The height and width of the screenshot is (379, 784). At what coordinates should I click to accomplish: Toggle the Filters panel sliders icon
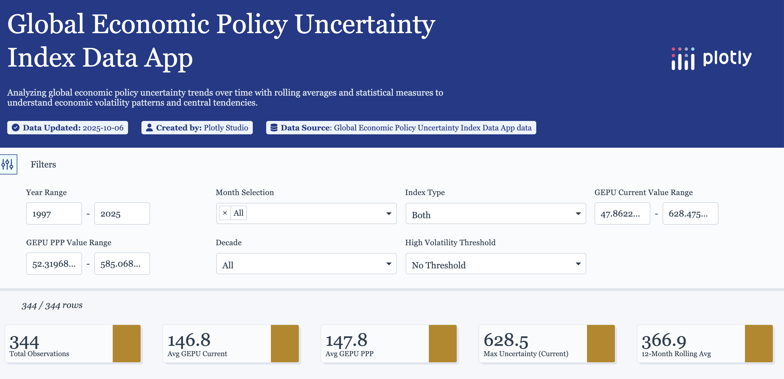(x=8, y=164)
